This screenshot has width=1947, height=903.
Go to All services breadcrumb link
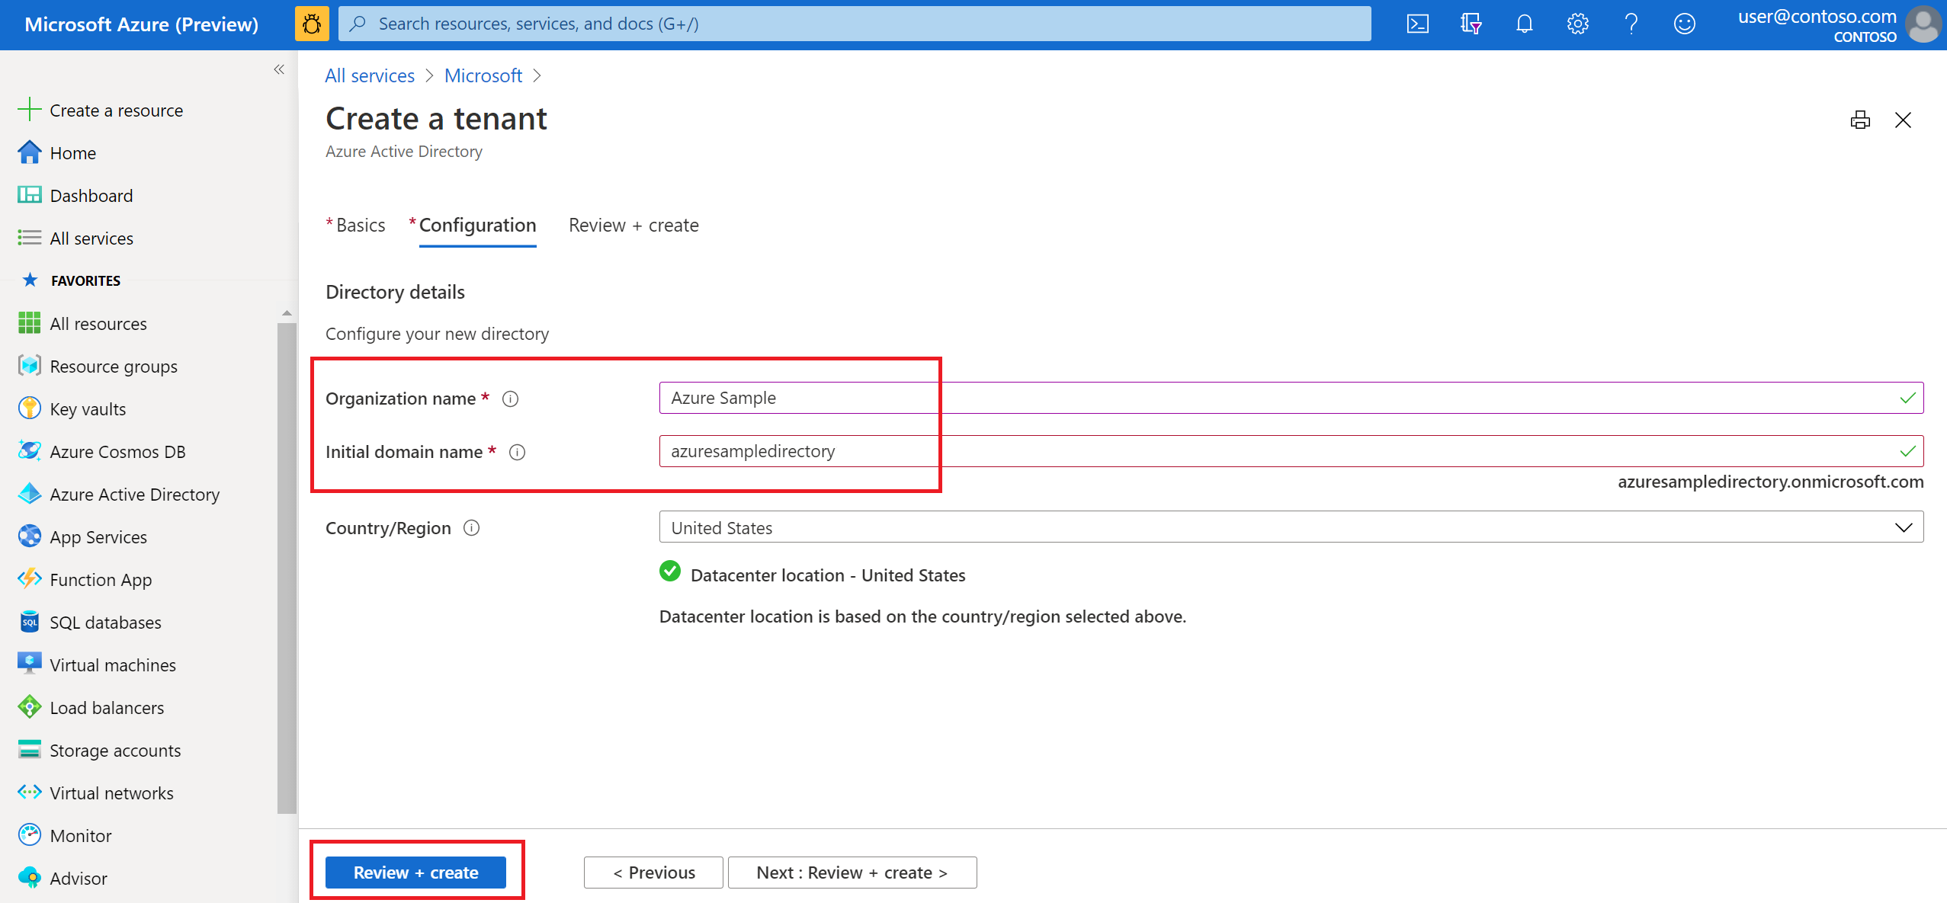pos(370,75)
